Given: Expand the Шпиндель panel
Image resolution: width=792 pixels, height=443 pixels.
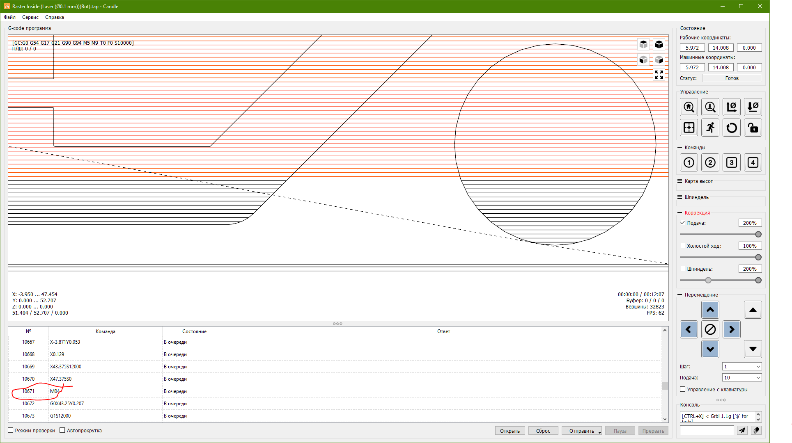Looking at the screenshot, I should click(696, 197).
